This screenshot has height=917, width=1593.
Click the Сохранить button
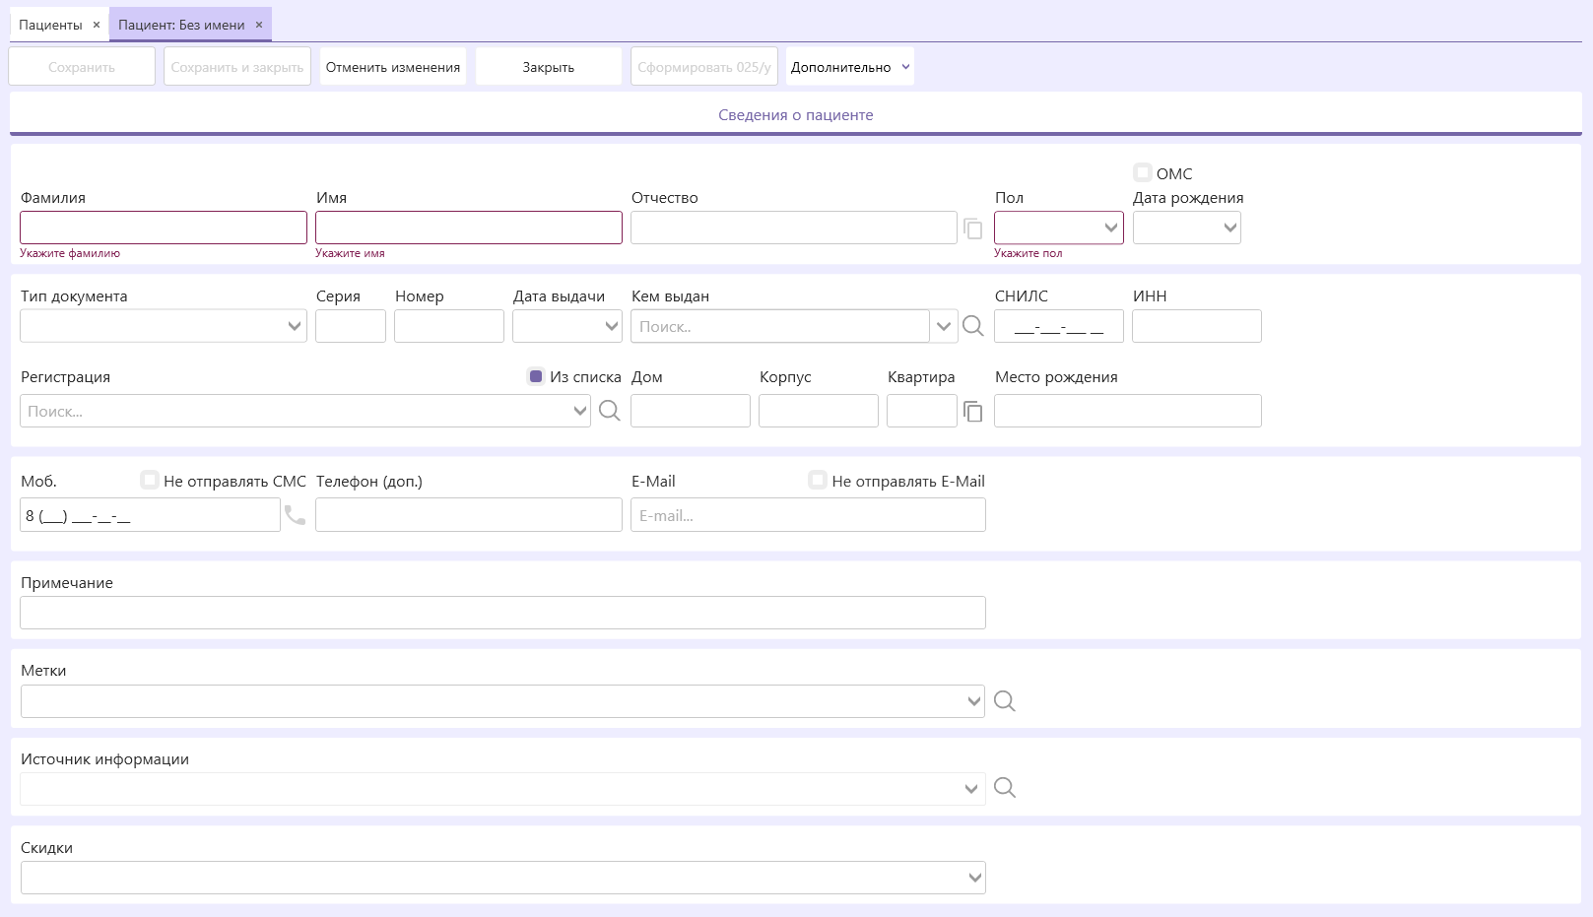point(82,67)
